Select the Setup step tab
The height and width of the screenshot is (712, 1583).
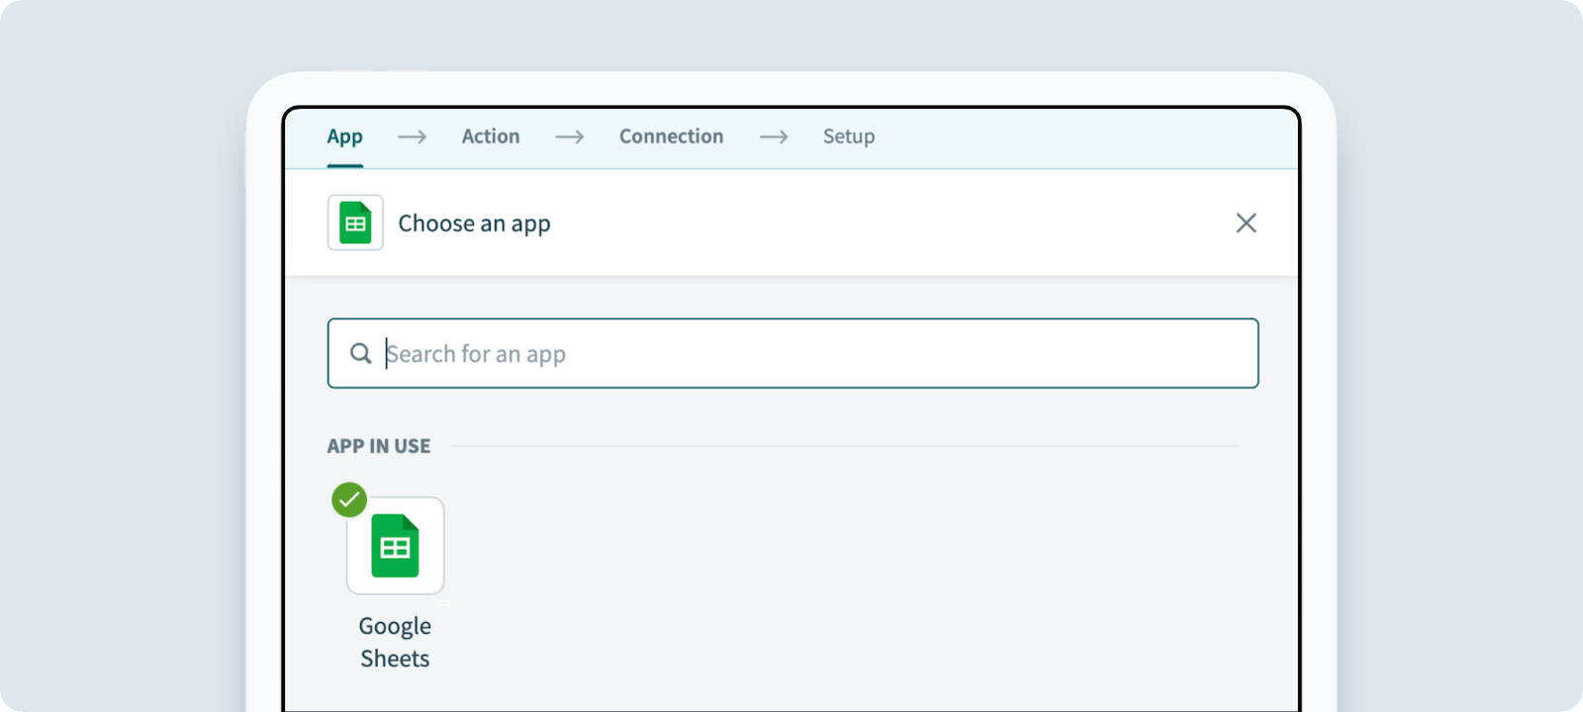point(849,136)
